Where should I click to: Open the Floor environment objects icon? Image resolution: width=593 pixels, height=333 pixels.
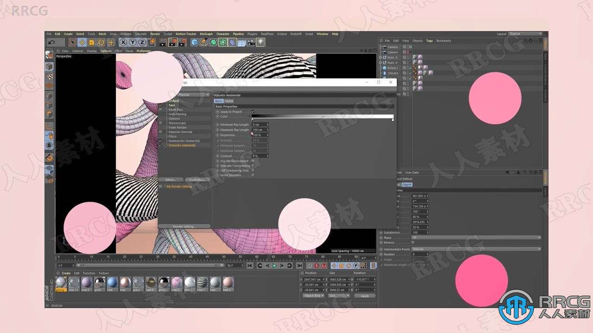(x=242, y=43)
